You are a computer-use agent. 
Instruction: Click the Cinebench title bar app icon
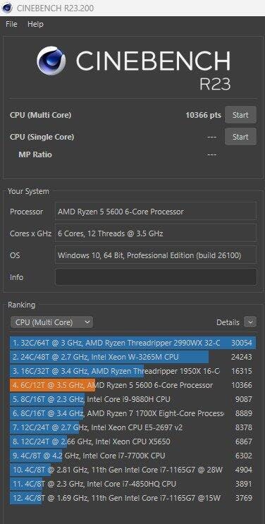[6, 8]
